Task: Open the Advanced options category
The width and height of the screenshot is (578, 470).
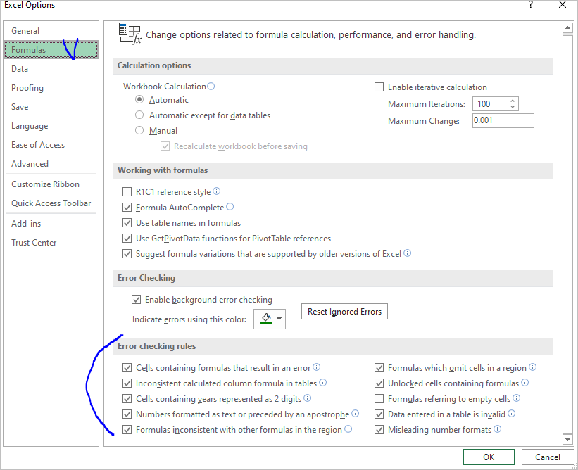Action: click(51, 163)
